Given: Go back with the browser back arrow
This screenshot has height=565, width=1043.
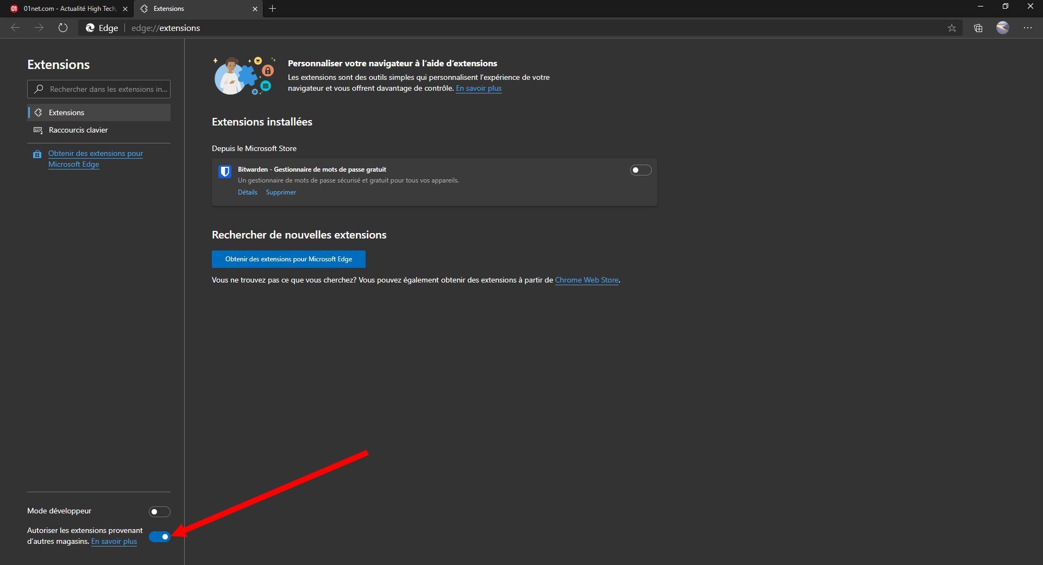Looking at the screenshot, I should click(15, 28).
